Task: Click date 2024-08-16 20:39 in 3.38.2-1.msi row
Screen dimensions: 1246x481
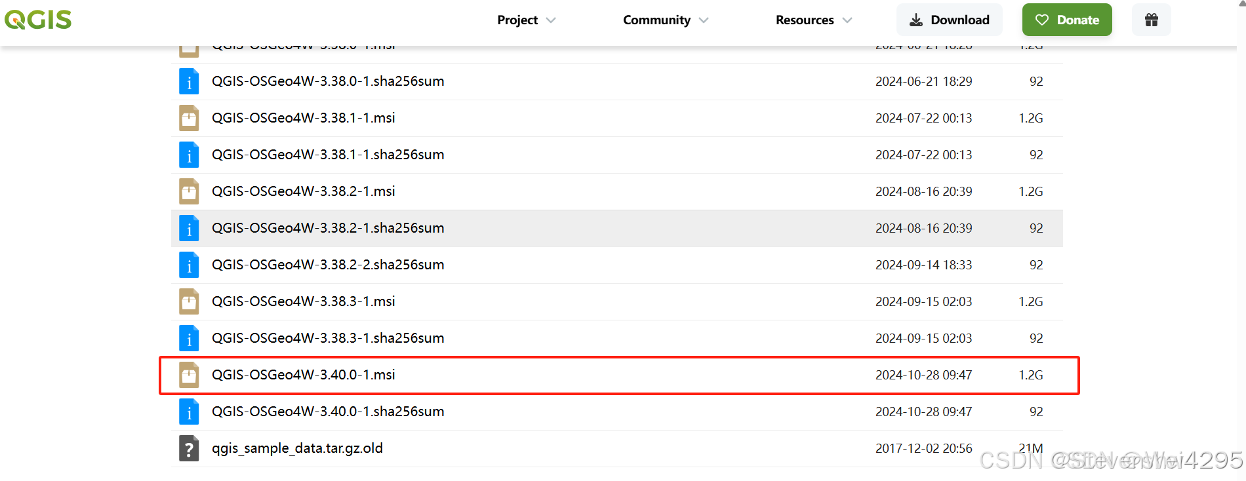Action: (x=923, y=191)
